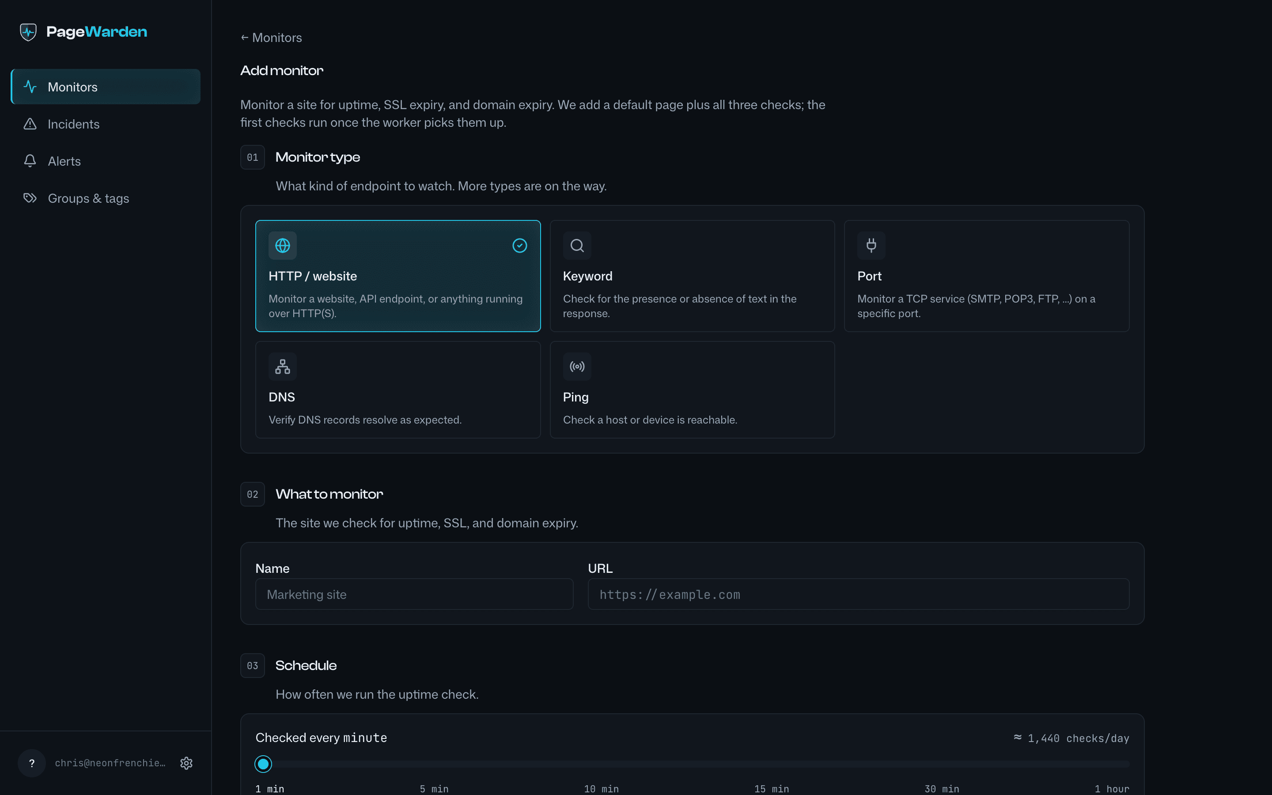Click the 1,440 checks/day estimate
1272x795 pixels.
1071,738
